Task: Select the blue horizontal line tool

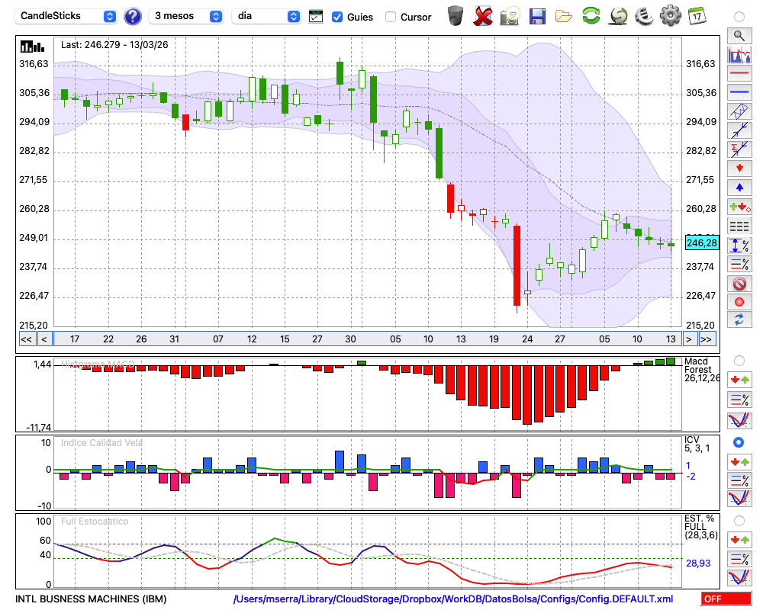Action: pos(739,92)
